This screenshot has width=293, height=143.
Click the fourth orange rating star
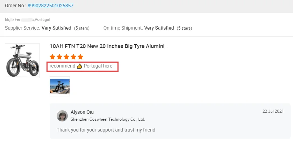coord(73,56)
